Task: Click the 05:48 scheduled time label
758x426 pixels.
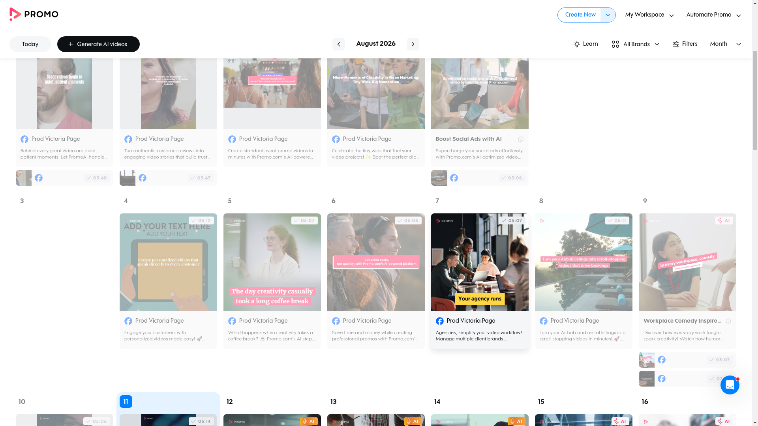Action: pyautogui.click(x=97, y=178)
